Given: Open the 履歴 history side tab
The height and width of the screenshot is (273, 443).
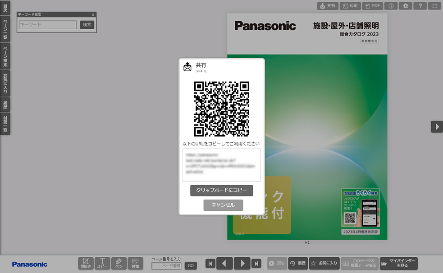Looking at the screenshot, I should tap(5, 105).
